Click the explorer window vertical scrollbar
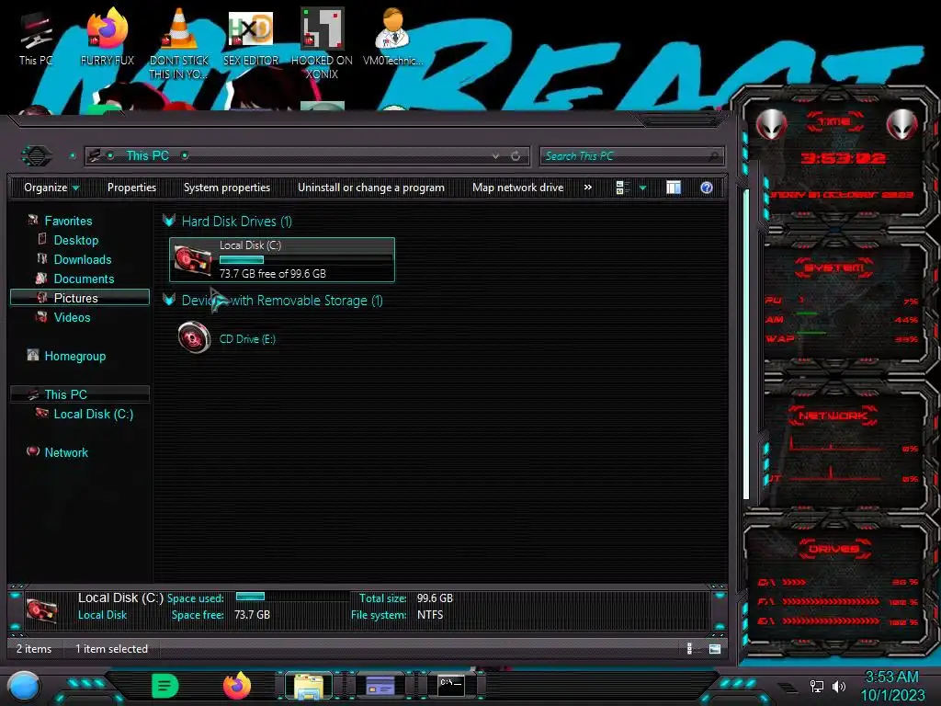This screenshot has height=706, width=941. coord(746,344)
